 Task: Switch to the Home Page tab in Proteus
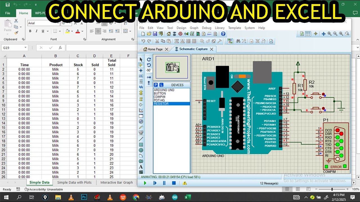coord(155,49)
